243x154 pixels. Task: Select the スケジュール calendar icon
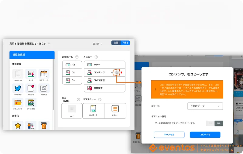click(x=44, y=74)
